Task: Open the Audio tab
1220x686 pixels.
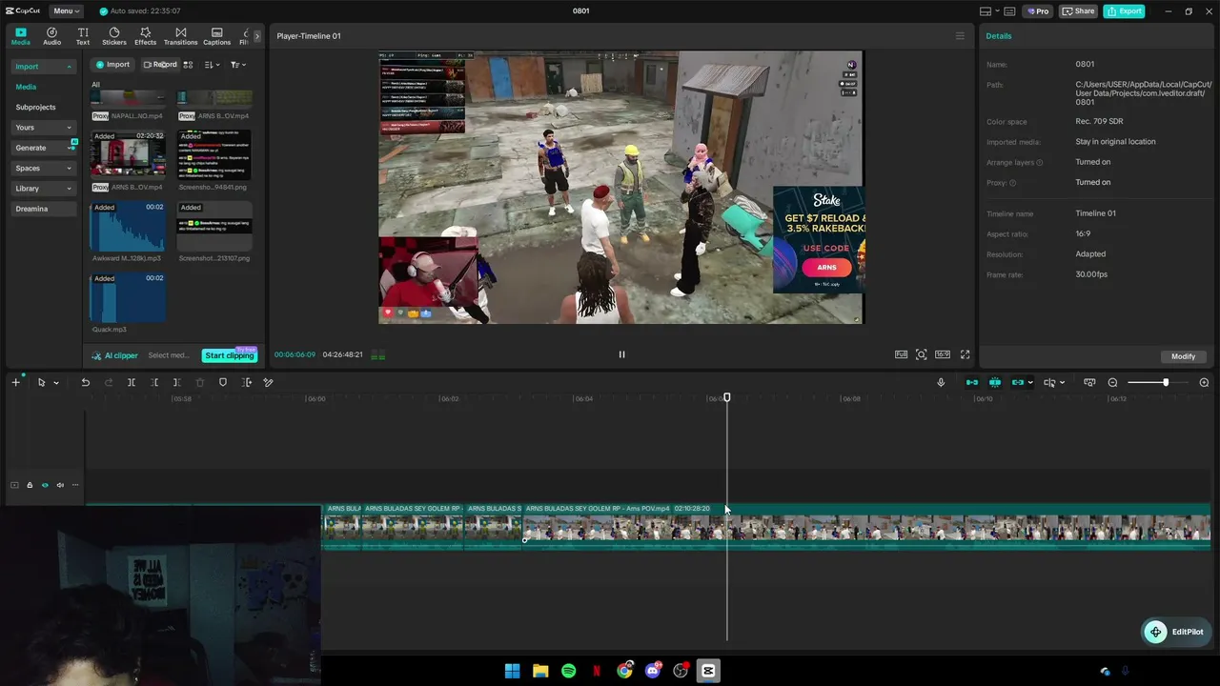Action: pos(51,36)
